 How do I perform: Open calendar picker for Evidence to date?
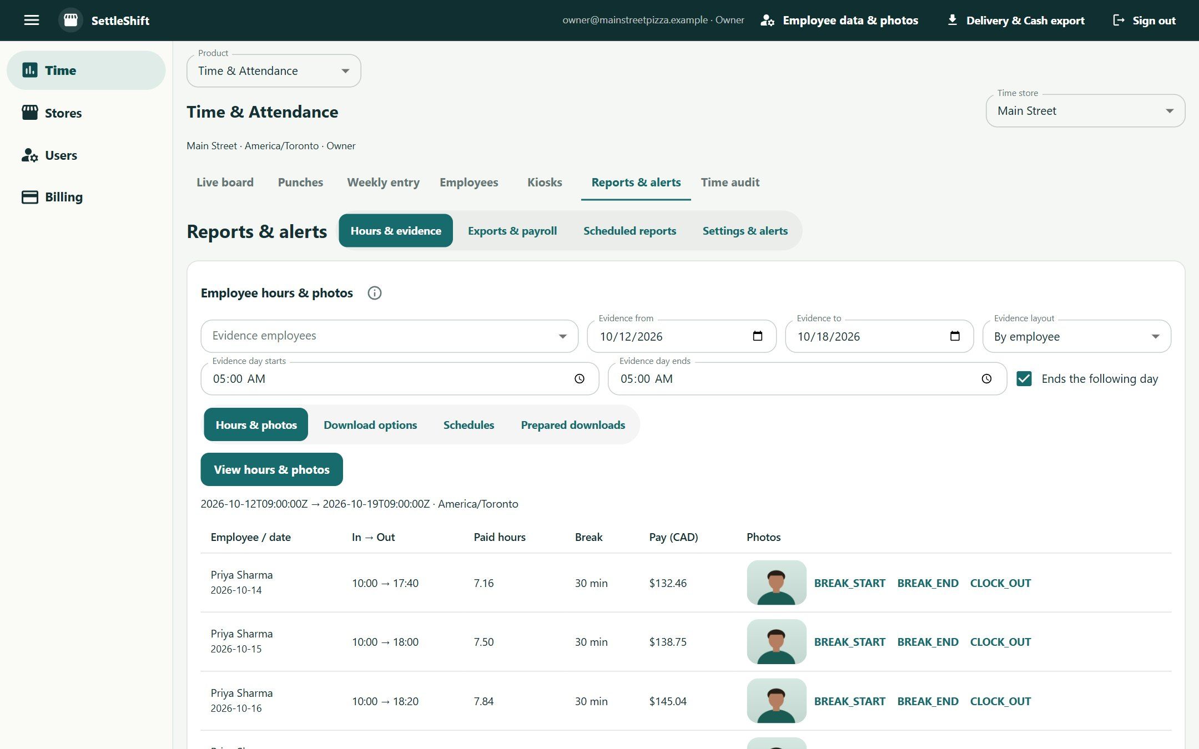click(x=955, y=336)
